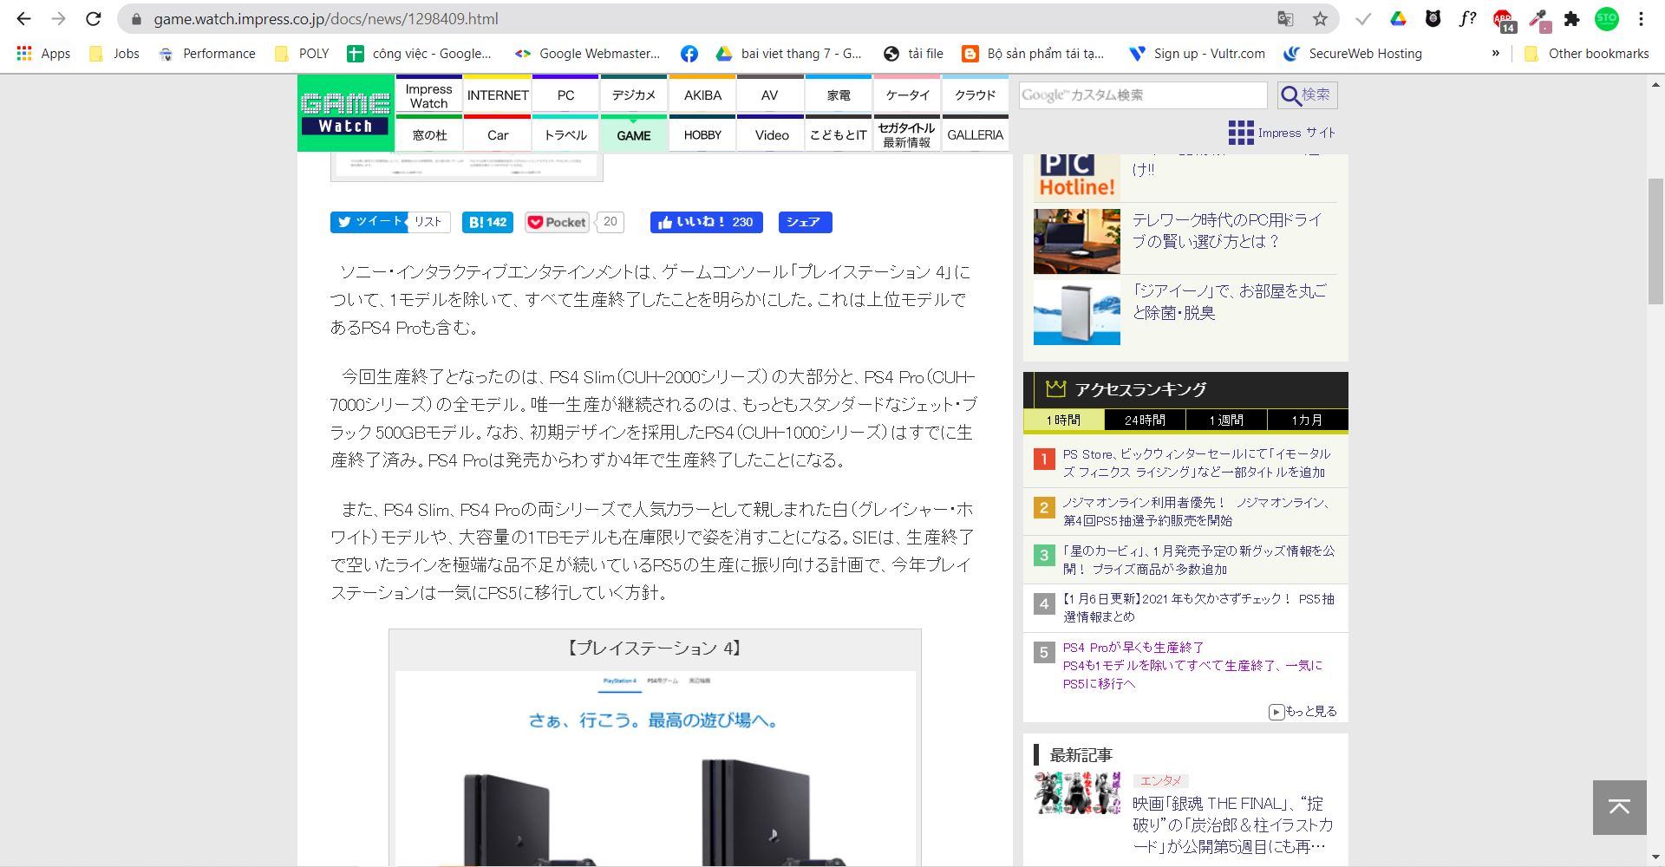This screenshot has height=867, width=1665.
Task: Switch ranking to 1週間 tab
Action: [x=1226, y=420]
